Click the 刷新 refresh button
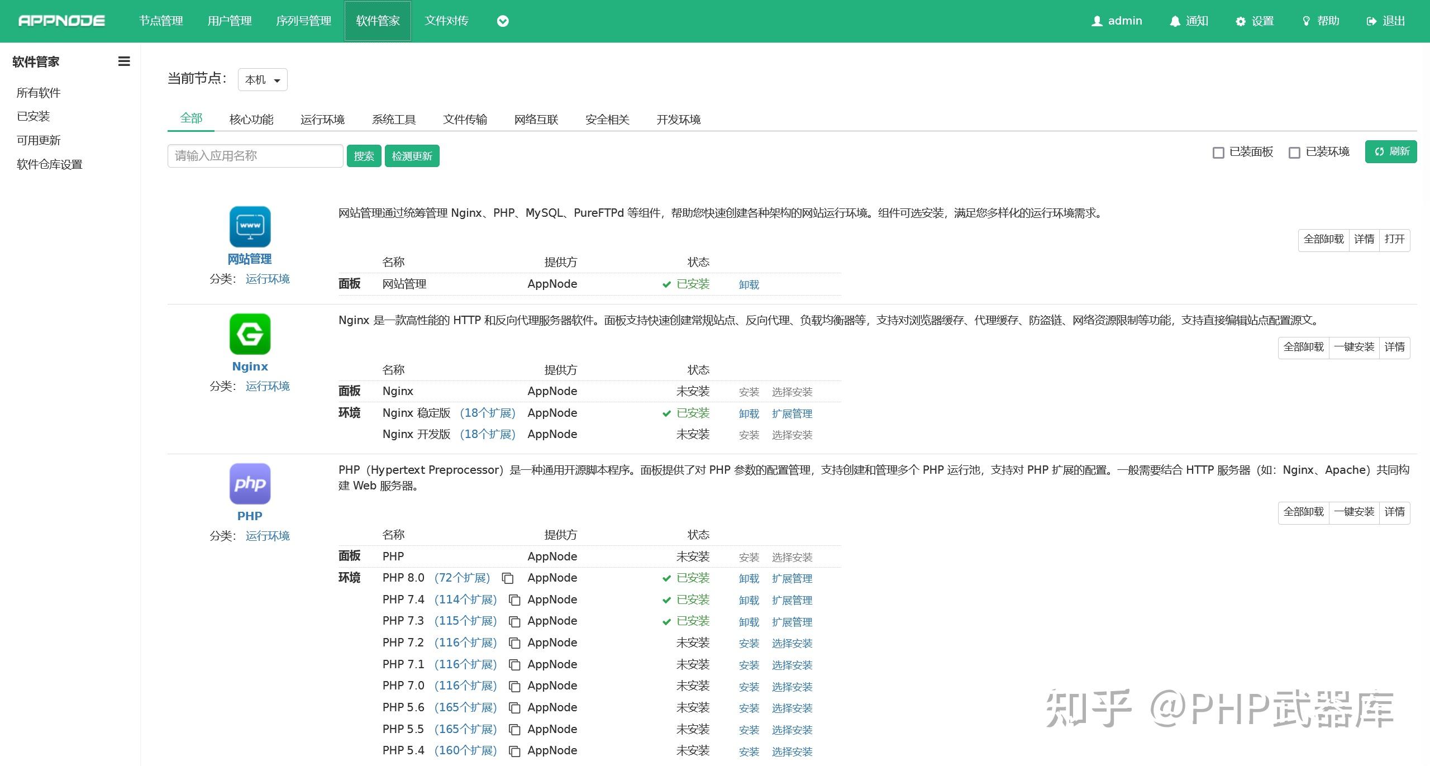1430x766 pixels. 1391,151
